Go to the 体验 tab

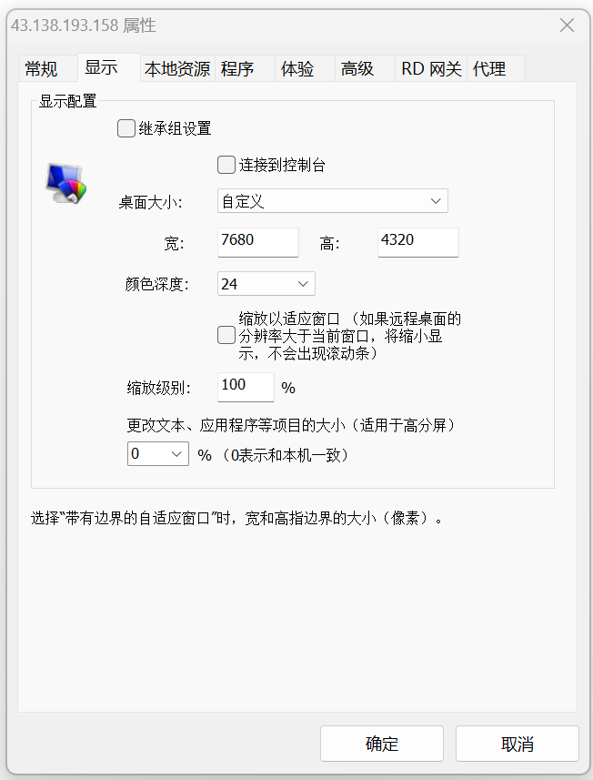[x=297, y=68]
